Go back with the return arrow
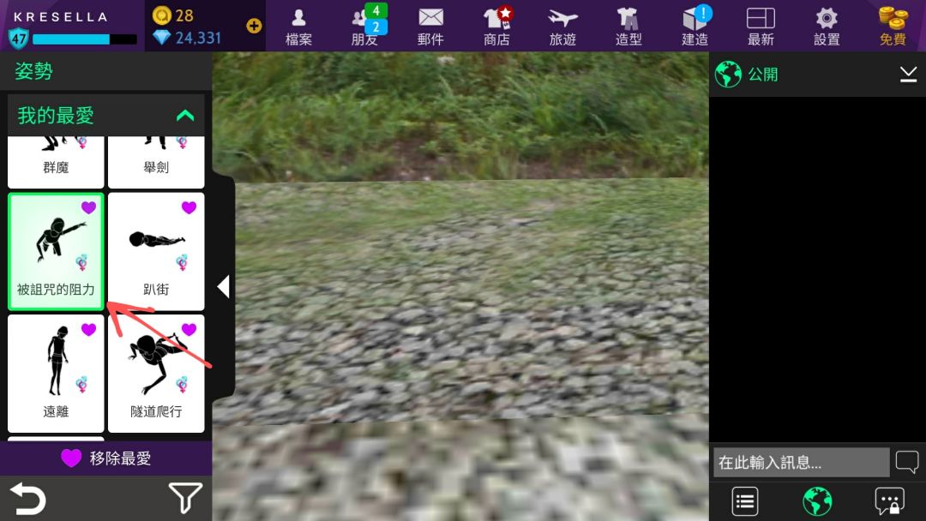926x521 pixels. pos(27,499)
